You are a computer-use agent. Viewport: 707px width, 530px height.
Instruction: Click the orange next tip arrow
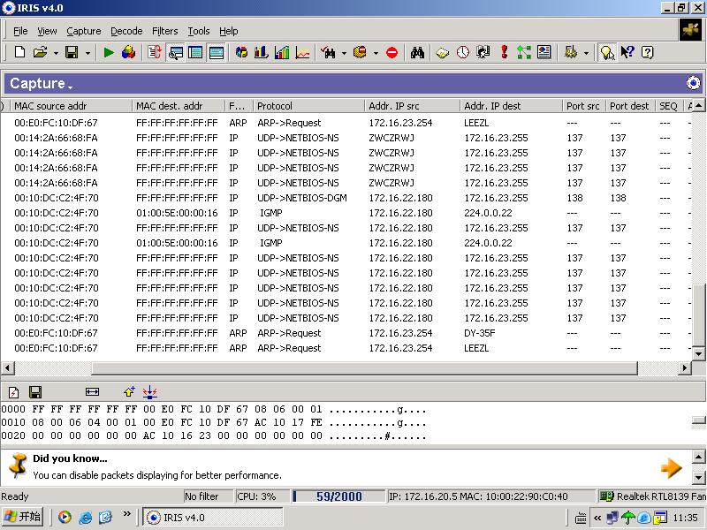672,467
